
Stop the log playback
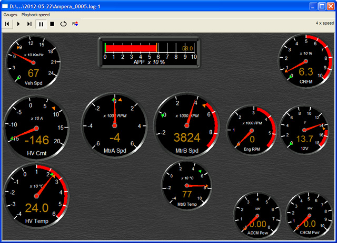click(52, 24)
